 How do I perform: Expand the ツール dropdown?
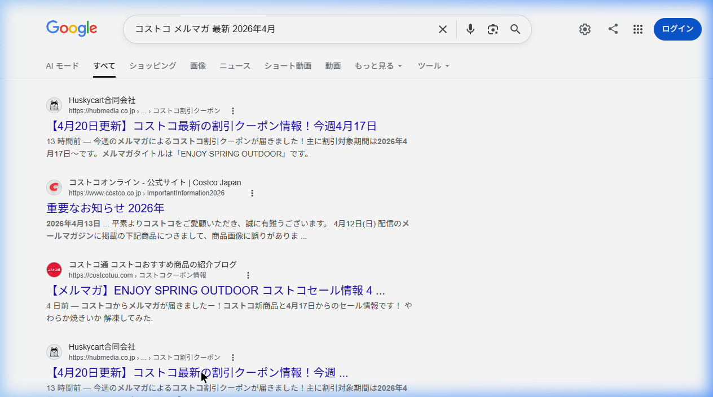(x=433, y=66)
